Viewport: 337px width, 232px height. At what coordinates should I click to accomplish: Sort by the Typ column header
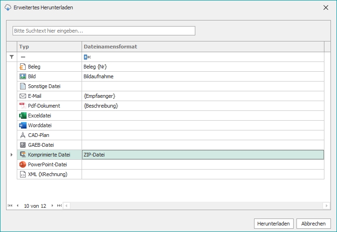click(x=49, y=47)
